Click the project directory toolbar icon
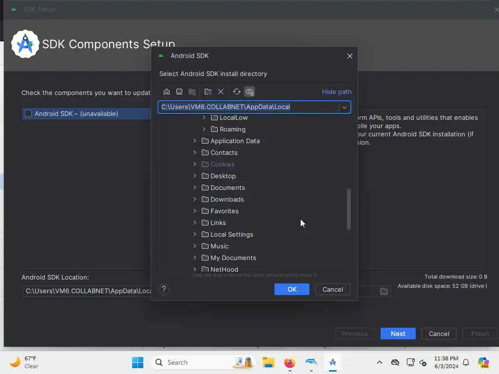 192,92
